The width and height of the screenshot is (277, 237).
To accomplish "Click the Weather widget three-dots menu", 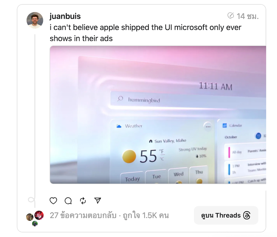I will 208,127.
